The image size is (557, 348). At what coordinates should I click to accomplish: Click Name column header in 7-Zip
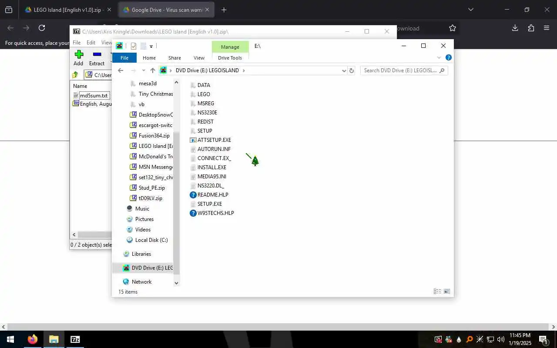80,86
